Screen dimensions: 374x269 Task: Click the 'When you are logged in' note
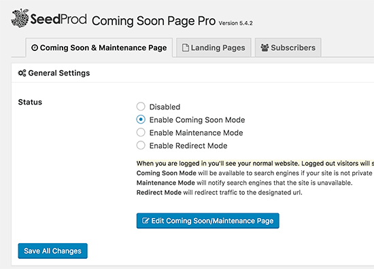coord(255,164)
